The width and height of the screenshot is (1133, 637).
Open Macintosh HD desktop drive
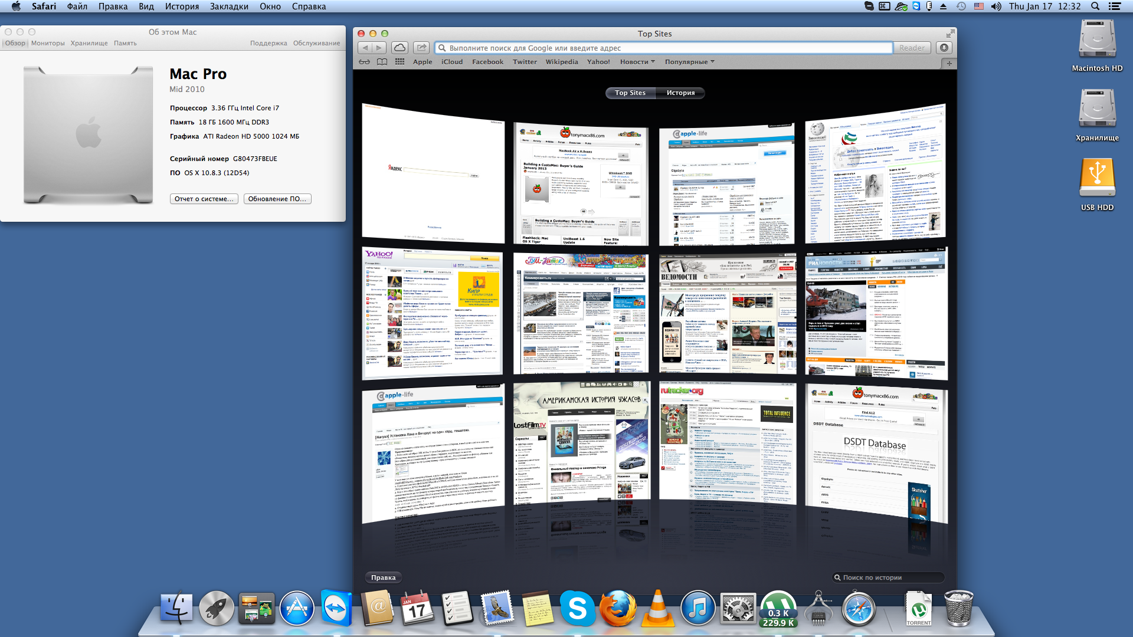[1097, 45]
